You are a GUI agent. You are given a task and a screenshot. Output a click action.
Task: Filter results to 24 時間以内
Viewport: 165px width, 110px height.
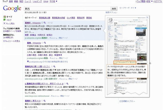[x=8, y=38]
